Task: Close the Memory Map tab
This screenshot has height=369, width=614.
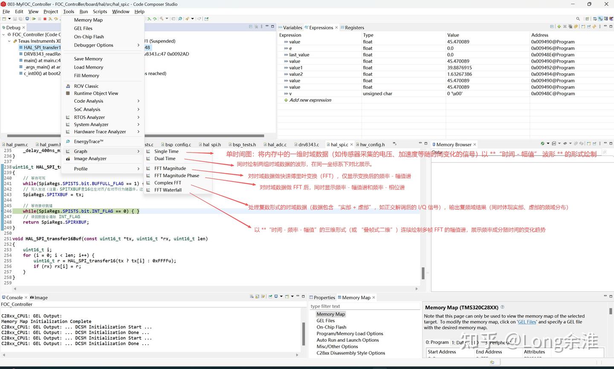Action: click(x=374, y=297)
